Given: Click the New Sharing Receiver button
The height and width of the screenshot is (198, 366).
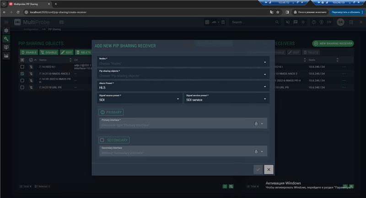Looking at the screenshot, I should click(333, 43).
